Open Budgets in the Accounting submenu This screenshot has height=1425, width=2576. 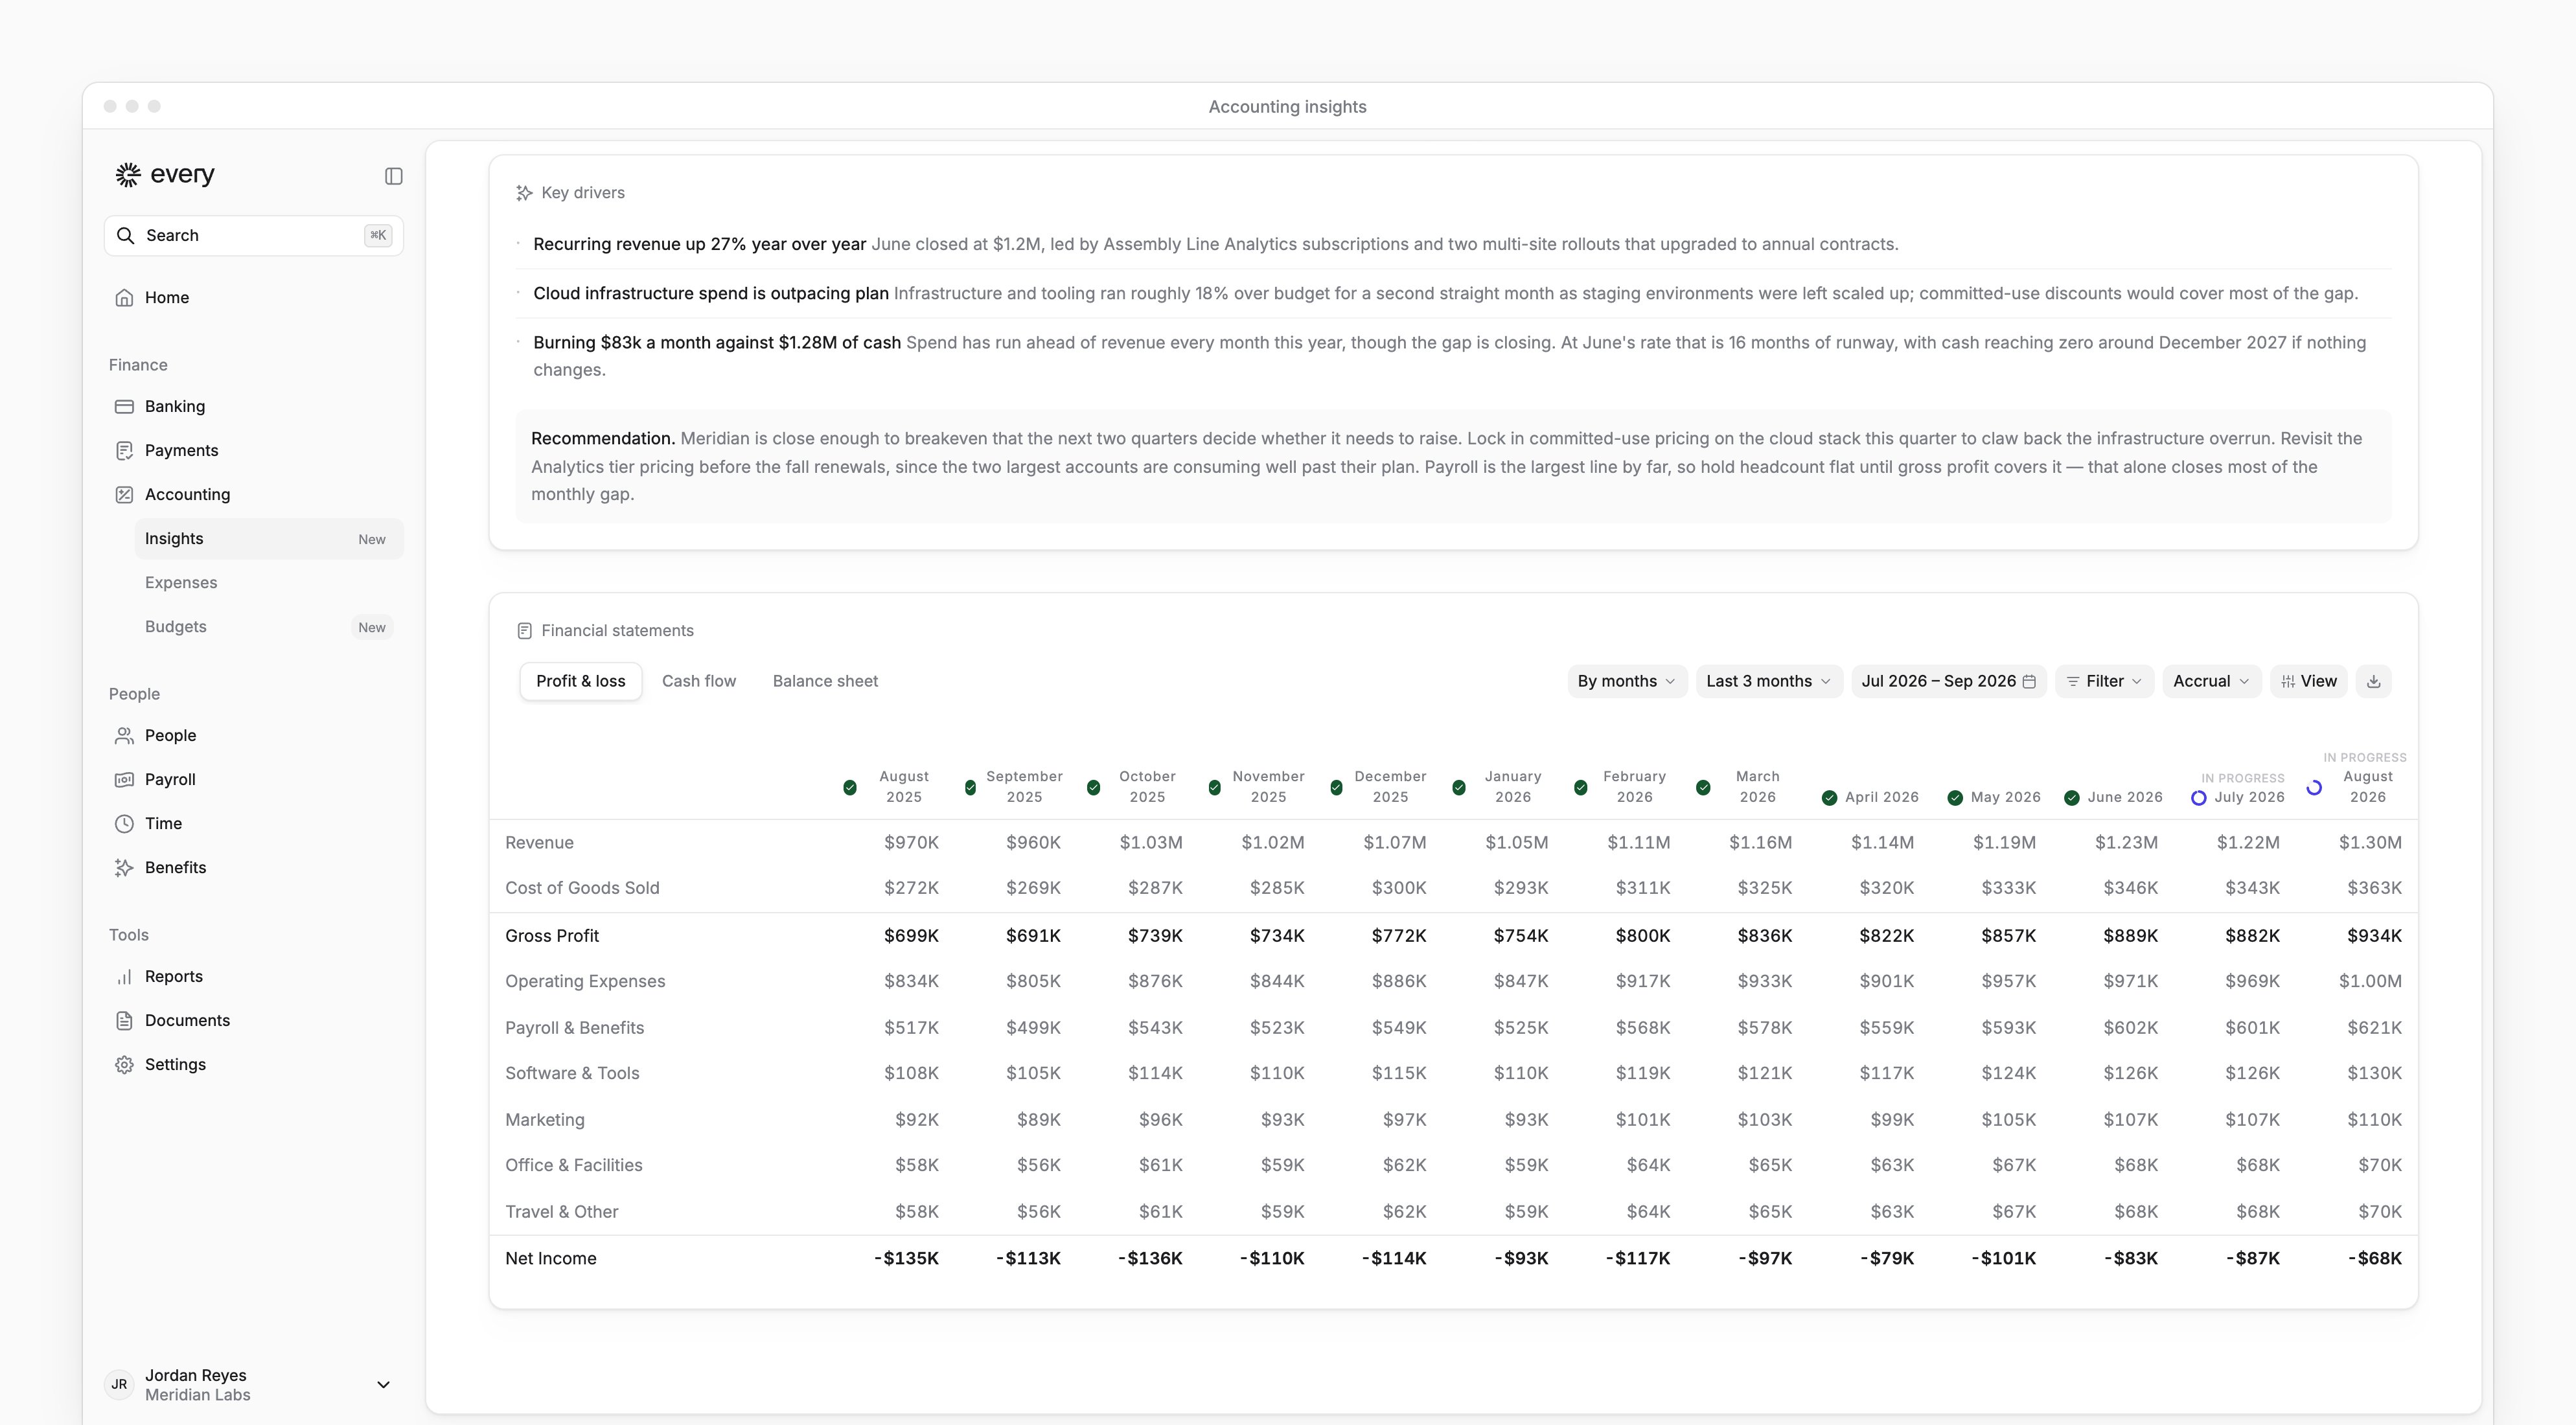coord(269,627)
